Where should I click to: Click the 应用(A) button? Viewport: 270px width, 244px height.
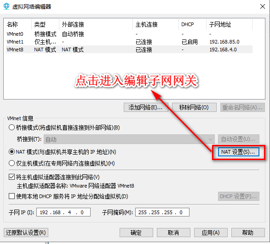click(x=211, y=233)
